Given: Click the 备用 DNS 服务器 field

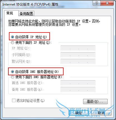Looking at the screenshot, I should click(x=78, y=89).
